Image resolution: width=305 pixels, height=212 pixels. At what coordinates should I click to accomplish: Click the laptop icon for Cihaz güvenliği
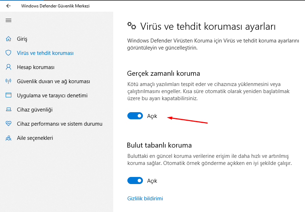tap(8, 109)
